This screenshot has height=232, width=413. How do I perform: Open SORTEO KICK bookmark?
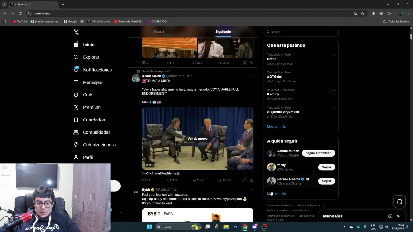(x=158, y=22)
